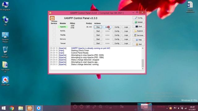Switch to XAMPP via its taskbar icon
The image size is (198, 111).
click(30, 108)
